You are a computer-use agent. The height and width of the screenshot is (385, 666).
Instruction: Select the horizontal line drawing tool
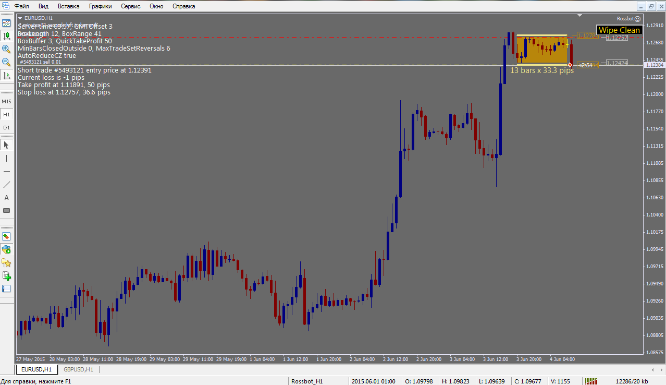click(6, 171)
